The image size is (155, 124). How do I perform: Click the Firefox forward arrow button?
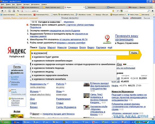(x=5, y=11)
